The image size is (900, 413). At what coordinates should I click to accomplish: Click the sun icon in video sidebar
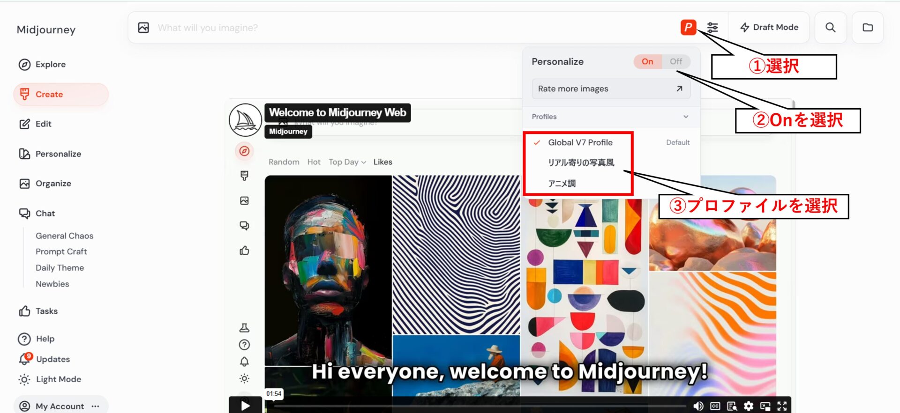[244, 378]
